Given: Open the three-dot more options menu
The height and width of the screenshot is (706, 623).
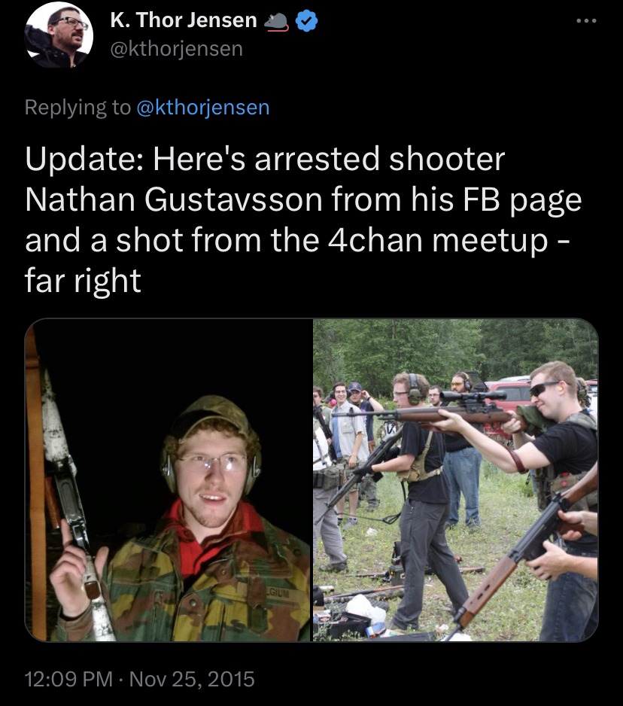Looking at the screenshot, I should coord(587,21).
